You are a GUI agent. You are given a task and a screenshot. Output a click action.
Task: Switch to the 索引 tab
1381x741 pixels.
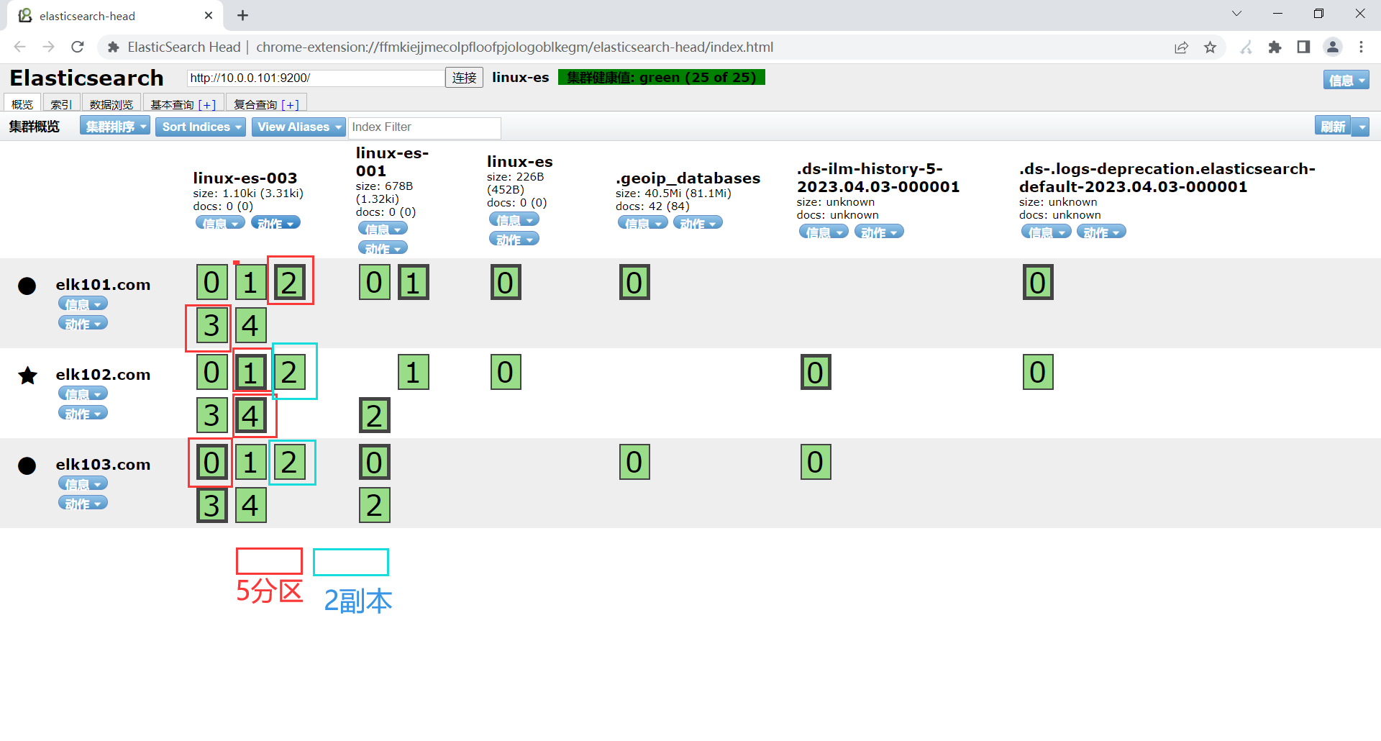(x=61, y=104)
